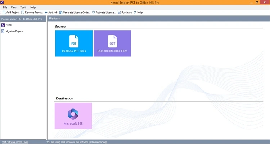Open Generate License Code dialog
Image resolution: width=270 pixels, height=144 pixels.
point(75,13)
